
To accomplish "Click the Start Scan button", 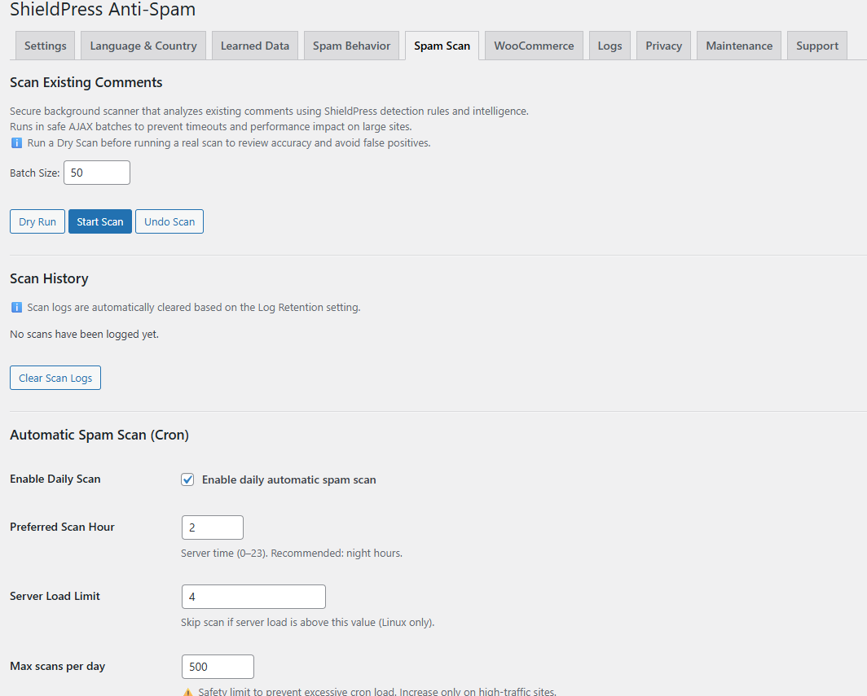I will click(x=100, y=221).
